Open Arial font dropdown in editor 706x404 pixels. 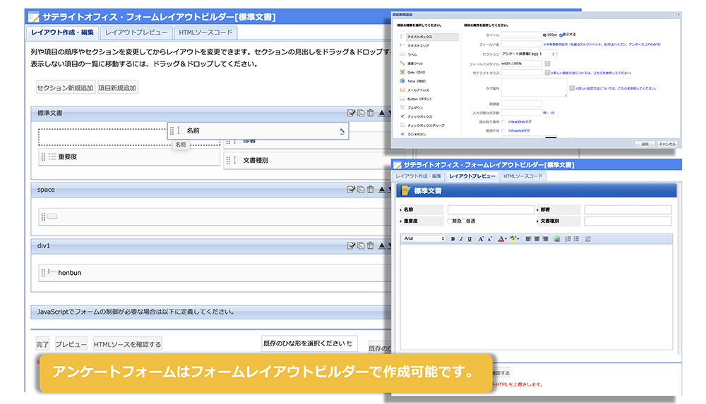[423, 239]
